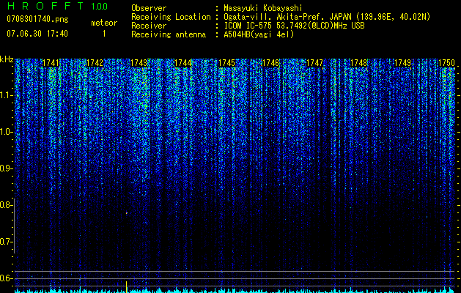Click the 1745 time marker
The image size is (461, 293).
click(227, 63)
